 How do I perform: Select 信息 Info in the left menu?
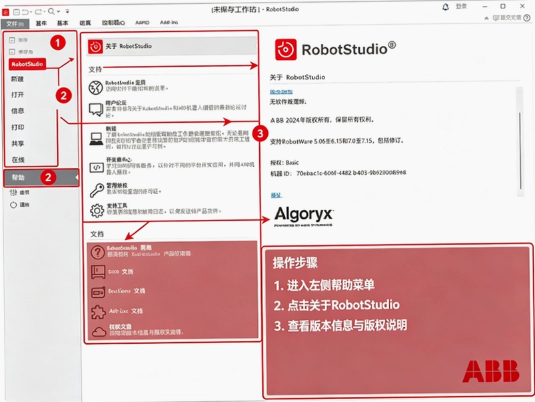pos(17,111)
